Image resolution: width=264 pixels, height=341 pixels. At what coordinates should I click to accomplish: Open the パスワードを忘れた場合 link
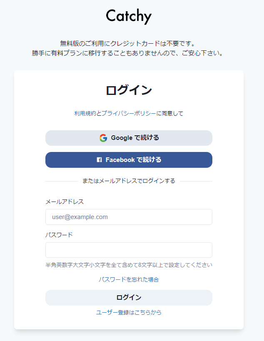(x=129, y=279)
